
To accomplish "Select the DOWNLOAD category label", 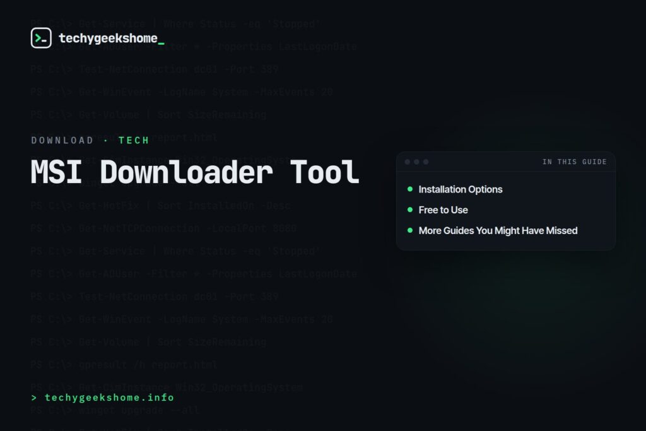I will point(62,141).
